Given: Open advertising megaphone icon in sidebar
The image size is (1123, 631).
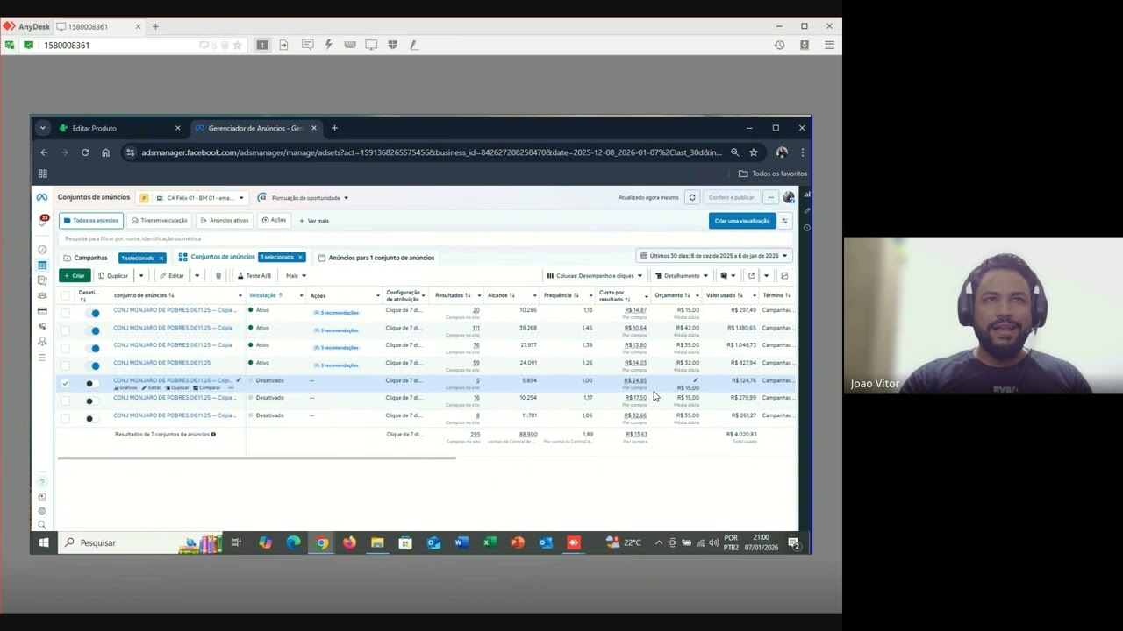Looking at the screenshot, I should (42, 326).
